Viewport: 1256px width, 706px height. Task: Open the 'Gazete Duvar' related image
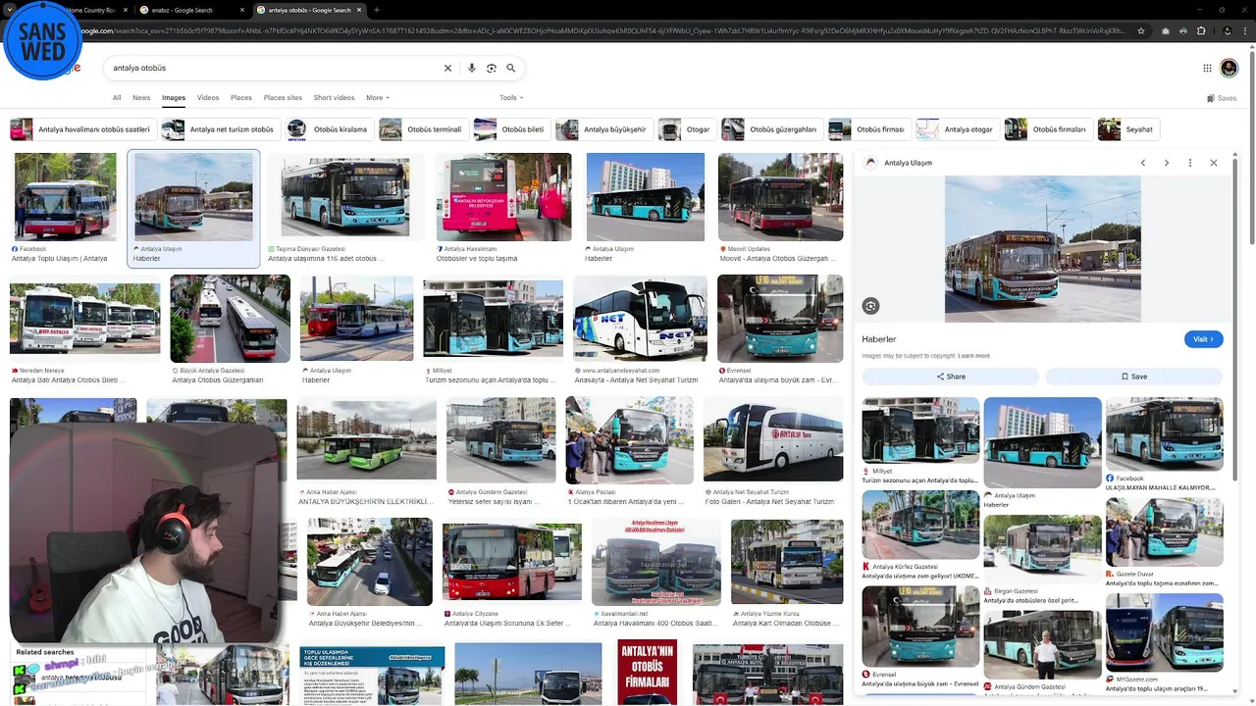[1165, 531]
